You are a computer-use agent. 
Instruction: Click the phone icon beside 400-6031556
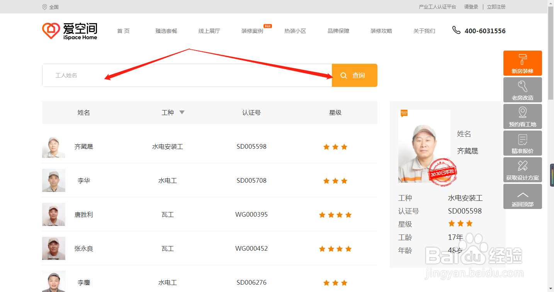point(457,30)
